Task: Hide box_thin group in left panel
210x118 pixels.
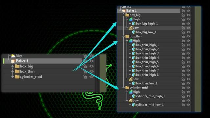Action: [92, 71]
